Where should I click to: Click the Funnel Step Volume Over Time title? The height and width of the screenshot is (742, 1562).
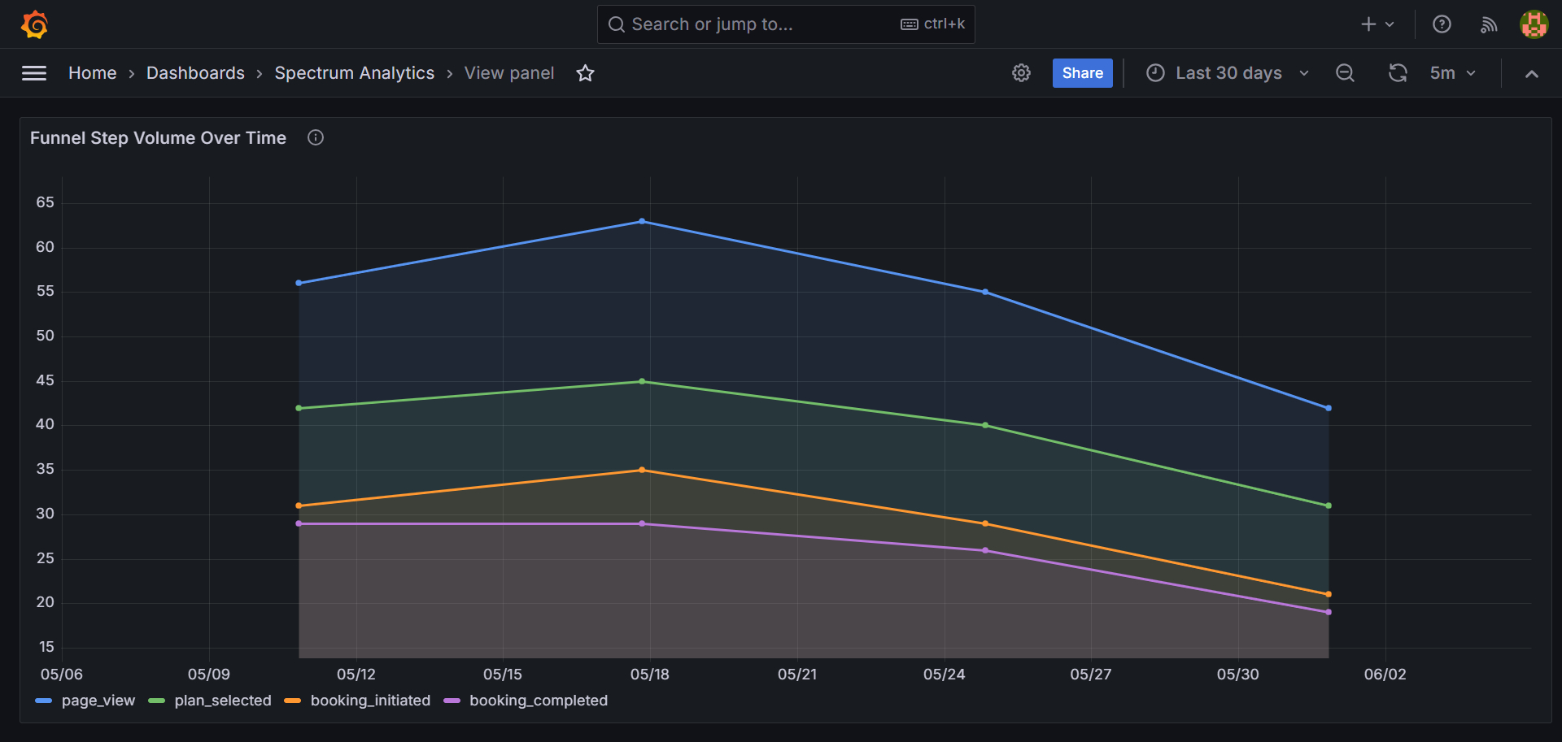point(158,138)
